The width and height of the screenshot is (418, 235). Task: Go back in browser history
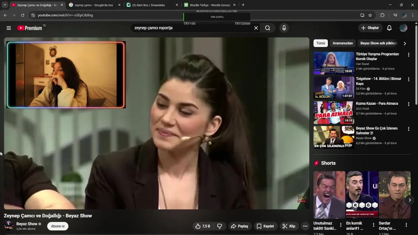click(5, 15)
